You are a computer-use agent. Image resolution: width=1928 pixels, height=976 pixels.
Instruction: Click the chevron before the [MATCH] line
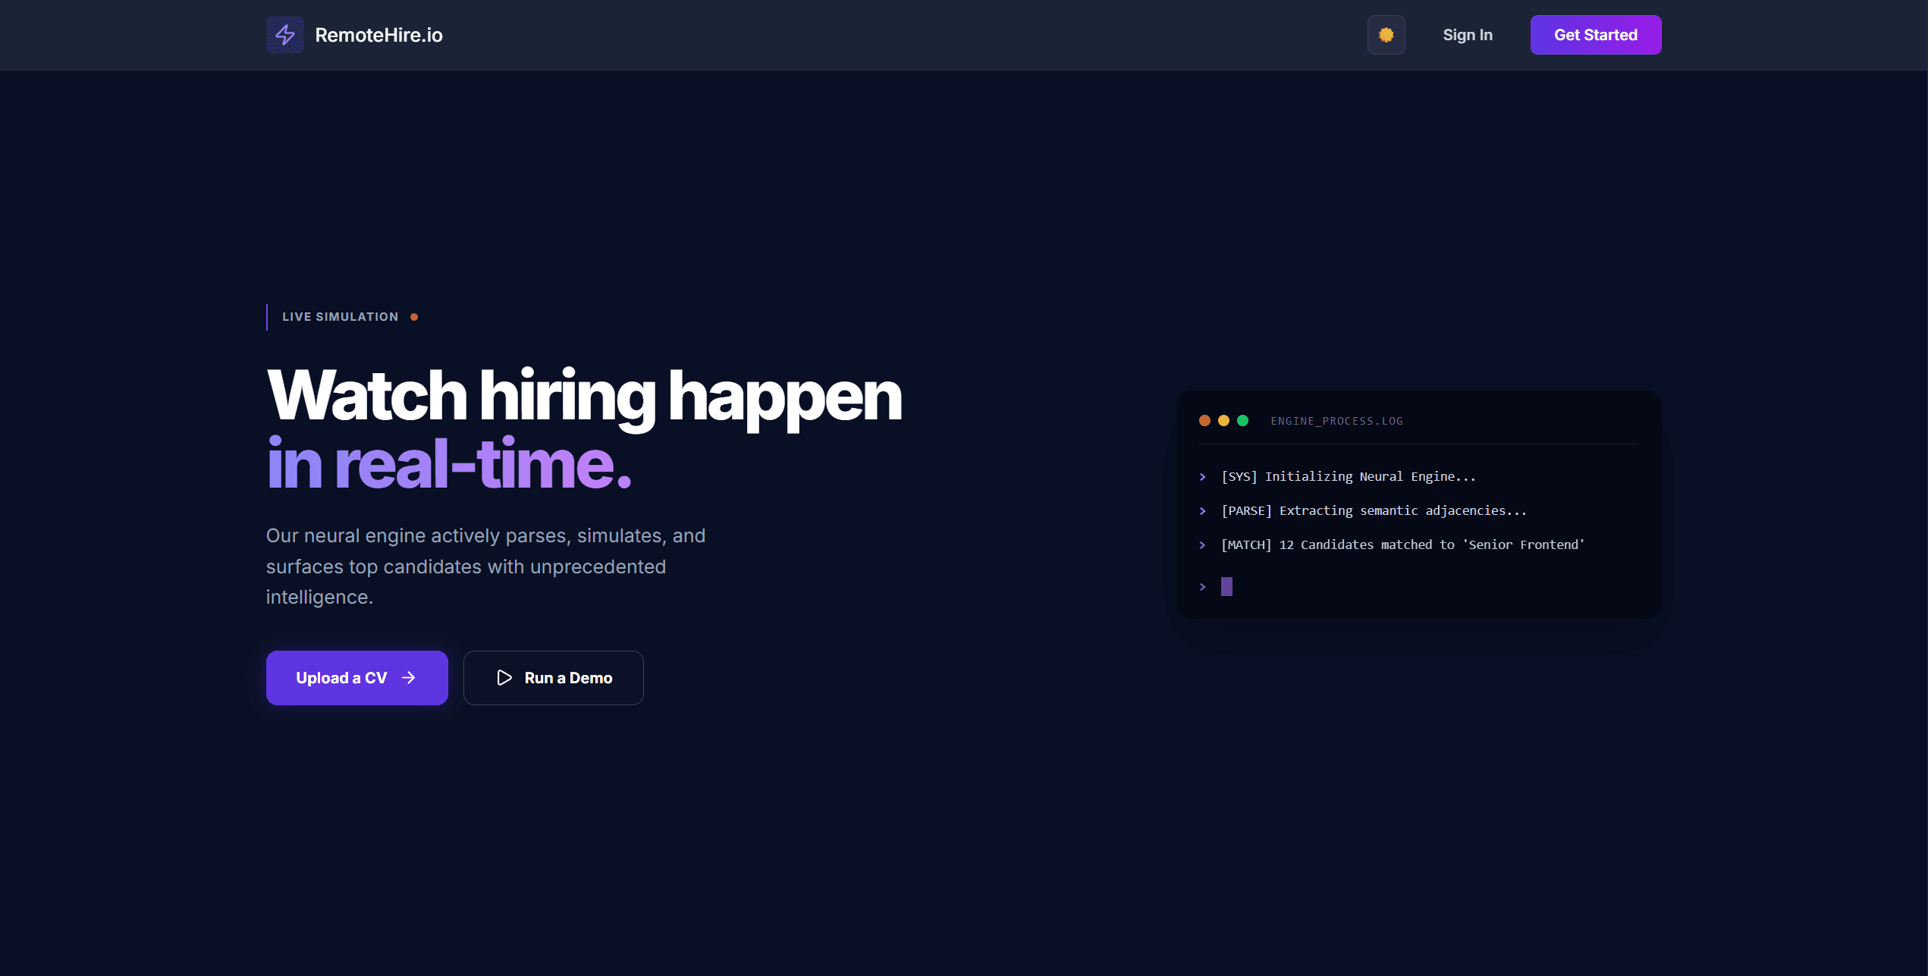pos(1202,545)
